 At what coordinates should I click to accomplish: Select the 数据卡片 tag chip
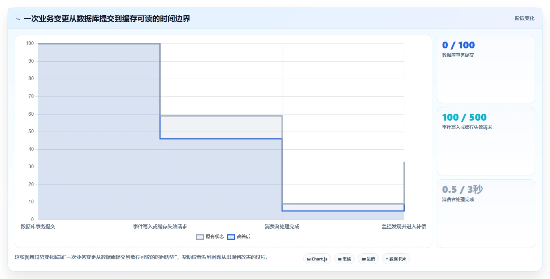tap(396, 259)
